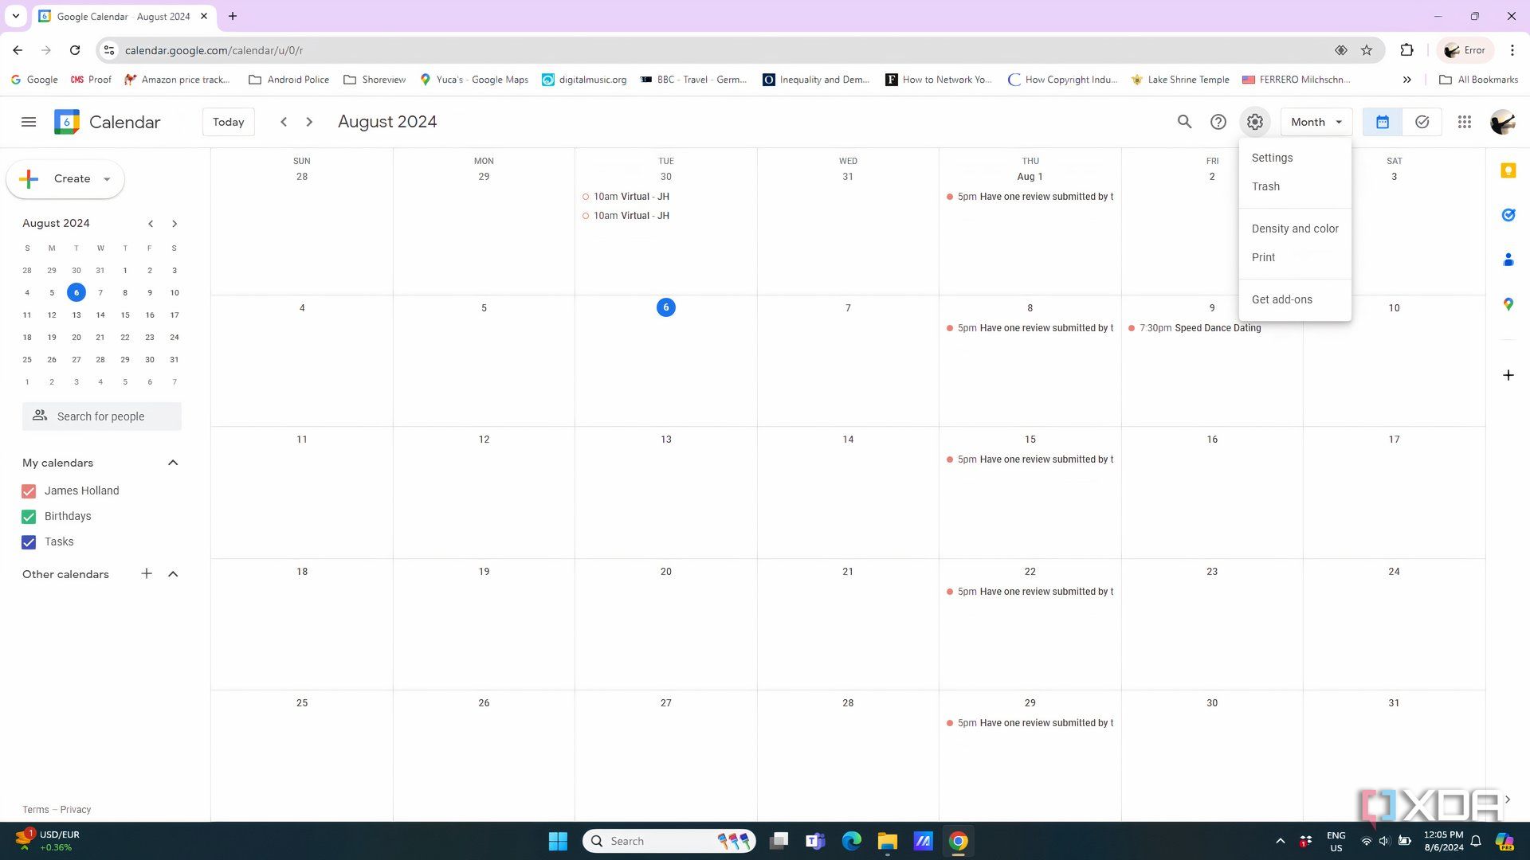This screenshot has height=860, width=1530.
Task: Click the Support help question mark icon
Action: (x=1218, y=122)
